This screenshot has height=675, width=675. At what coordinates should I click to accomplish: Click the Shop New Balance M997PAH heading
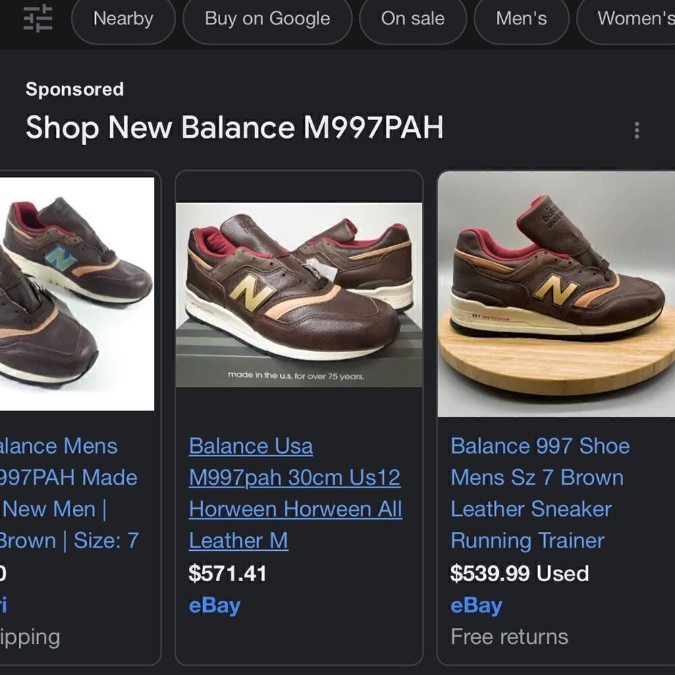[x=235, y=128]
